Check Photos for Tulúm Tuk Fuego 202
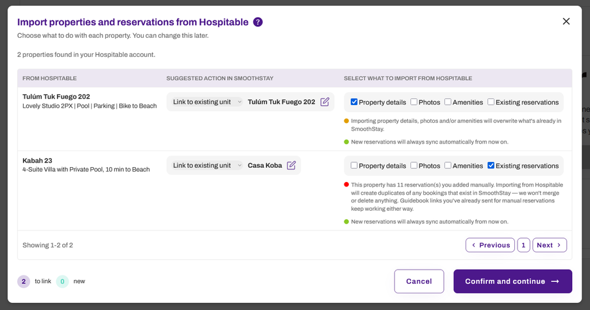The width and height of the screenshot is (590, 310). click(x=414, y=102)
